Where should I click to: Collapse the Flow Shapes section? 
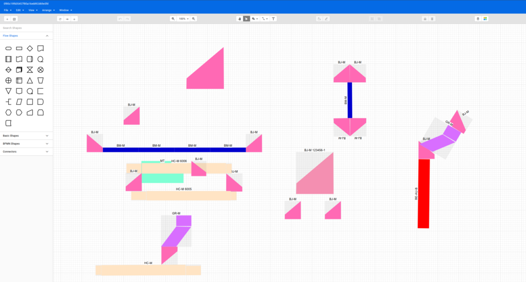(47, 36)
